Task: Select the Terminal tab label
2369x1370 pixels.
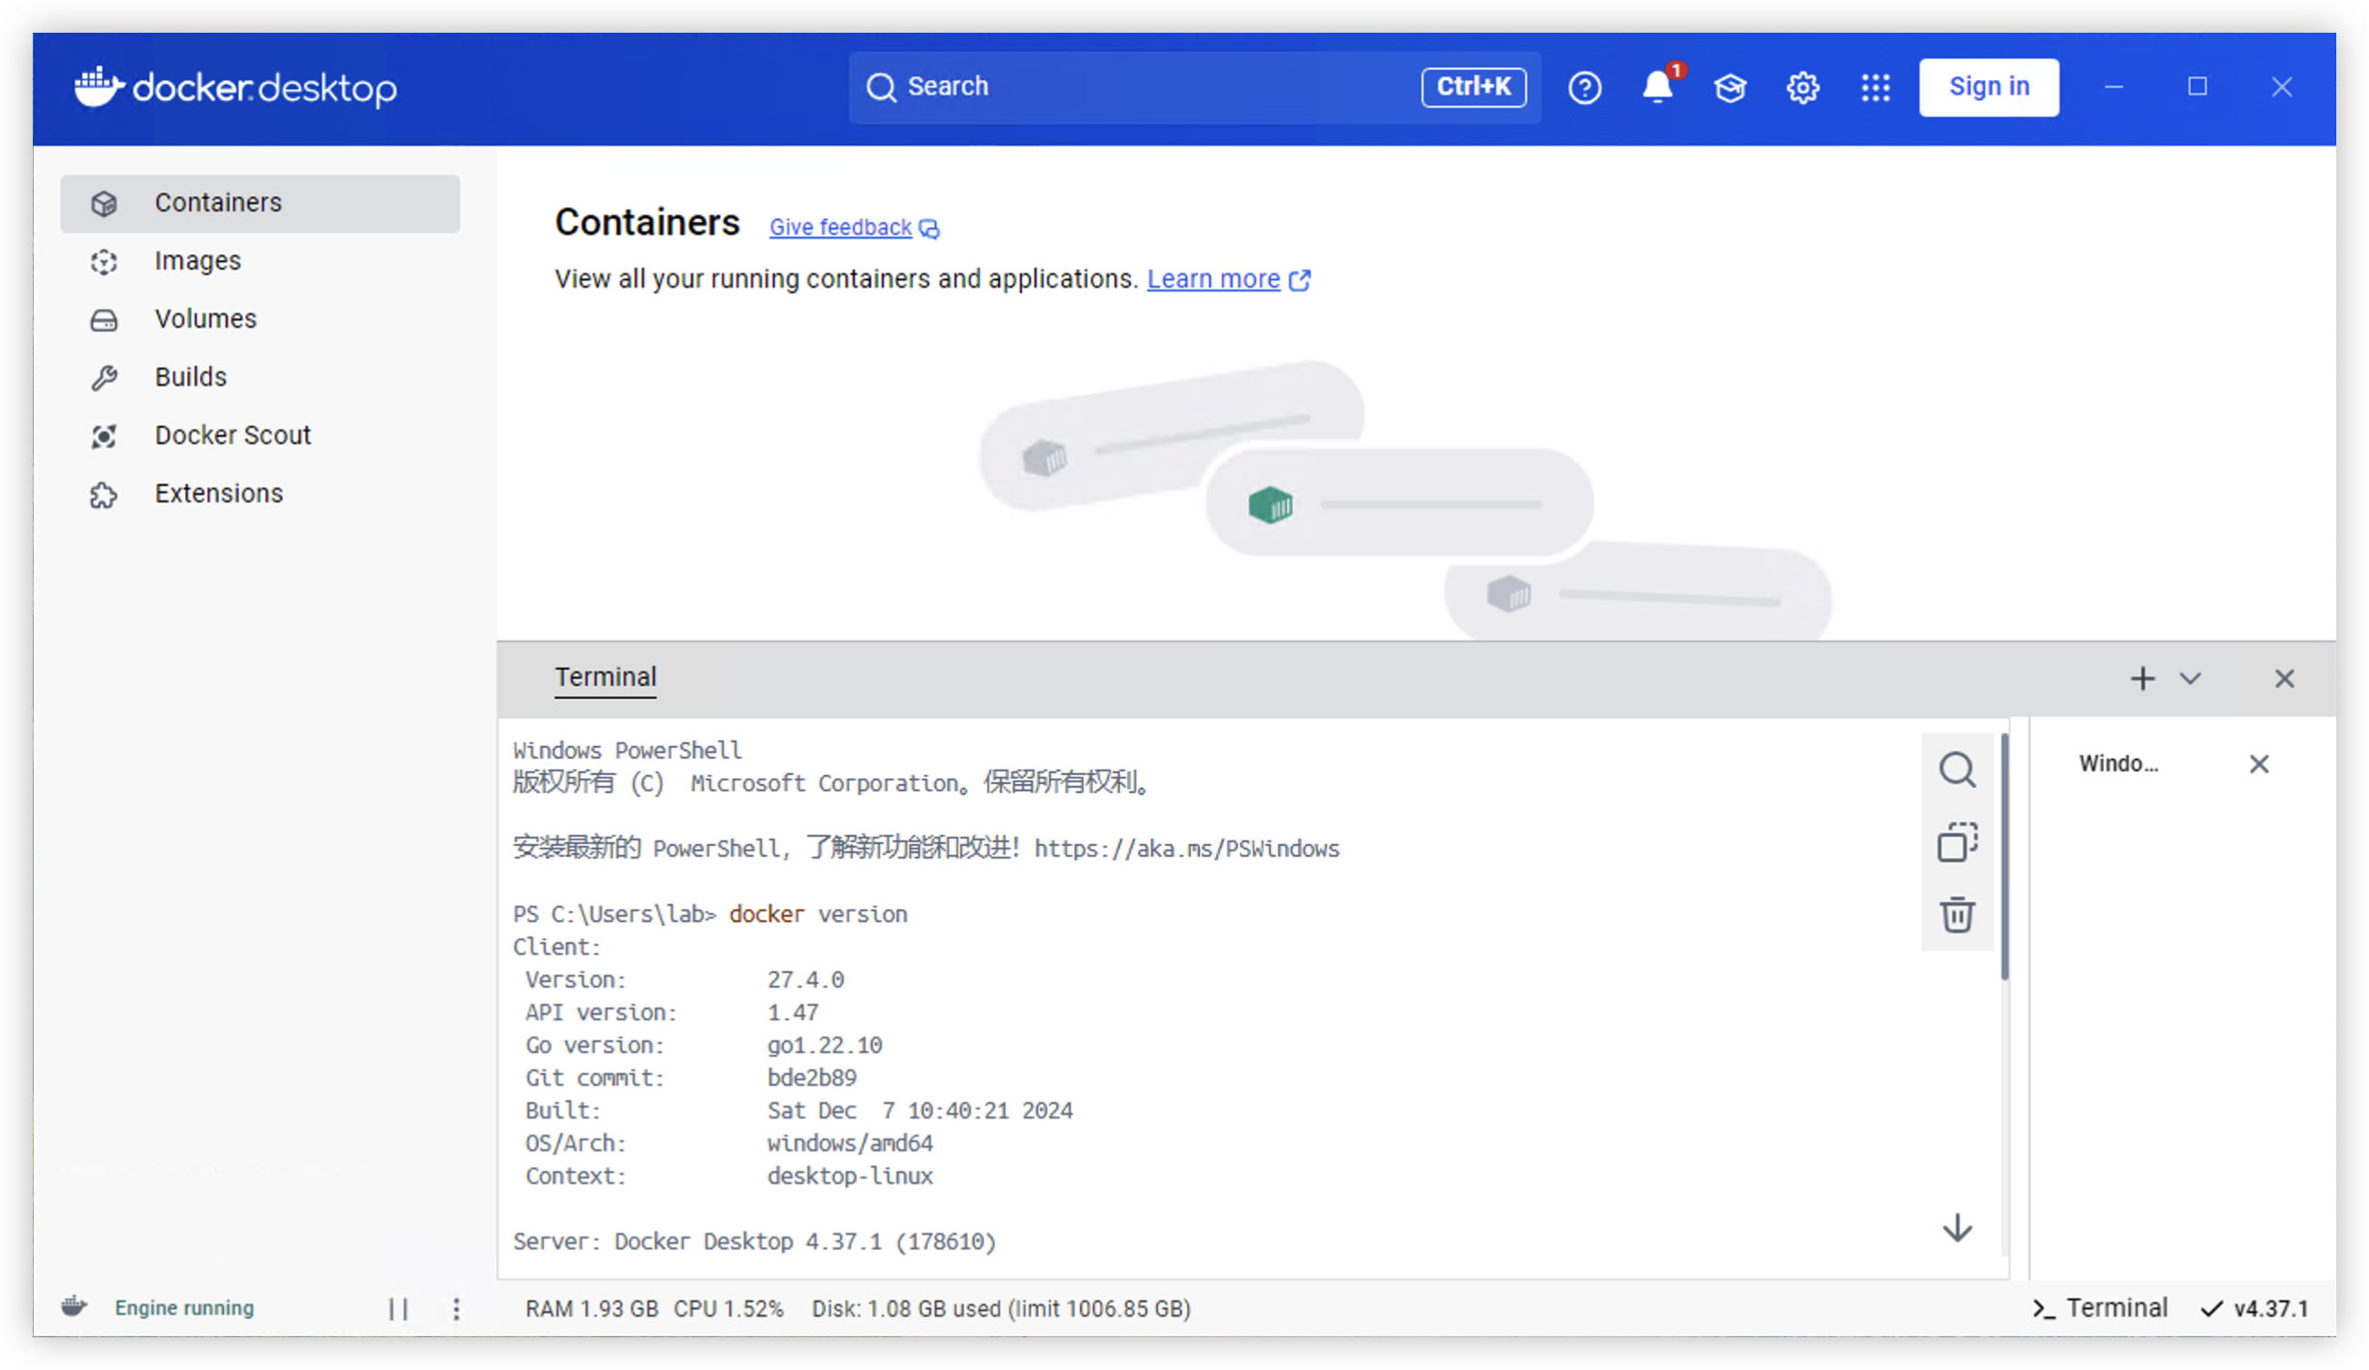Action: point(605,677)
